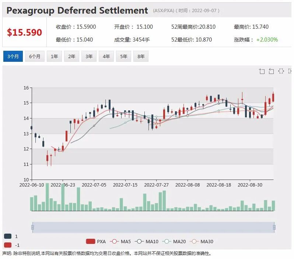Toggle MA30 line in legend

tap(202, 241)
